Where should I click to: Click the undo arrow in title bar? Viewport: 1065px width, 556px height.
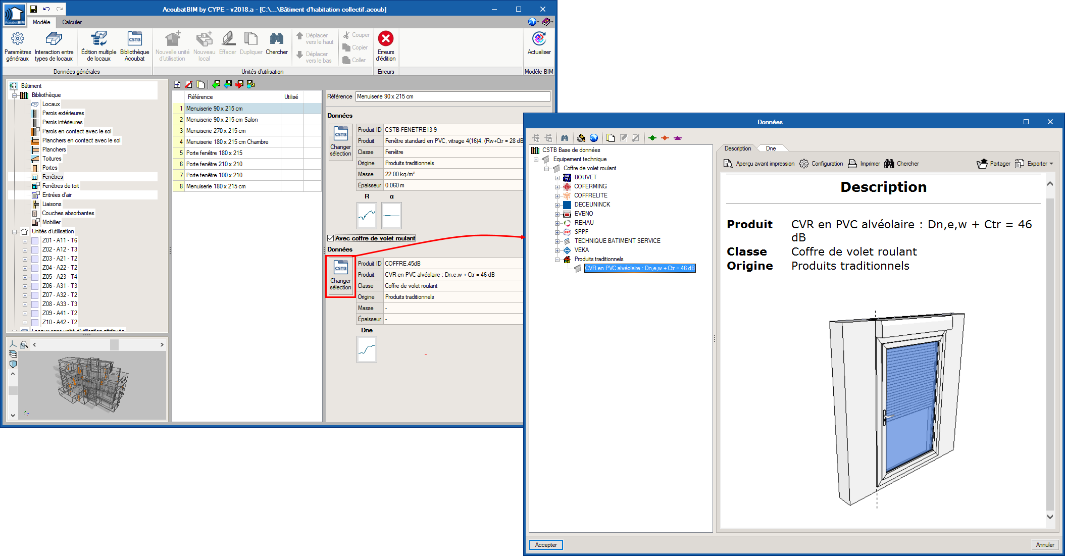[x=46, y=9]
